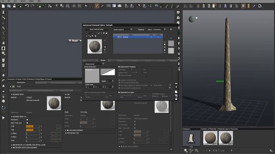The image size is (275, 154).
Task: Click the Save icon in toolbar
Action: (x=14, y=6)
